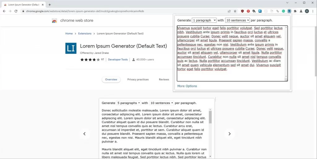317x159 pixels.
Task: Show next screenshot with right arrow
Action: tap(229, 134)
